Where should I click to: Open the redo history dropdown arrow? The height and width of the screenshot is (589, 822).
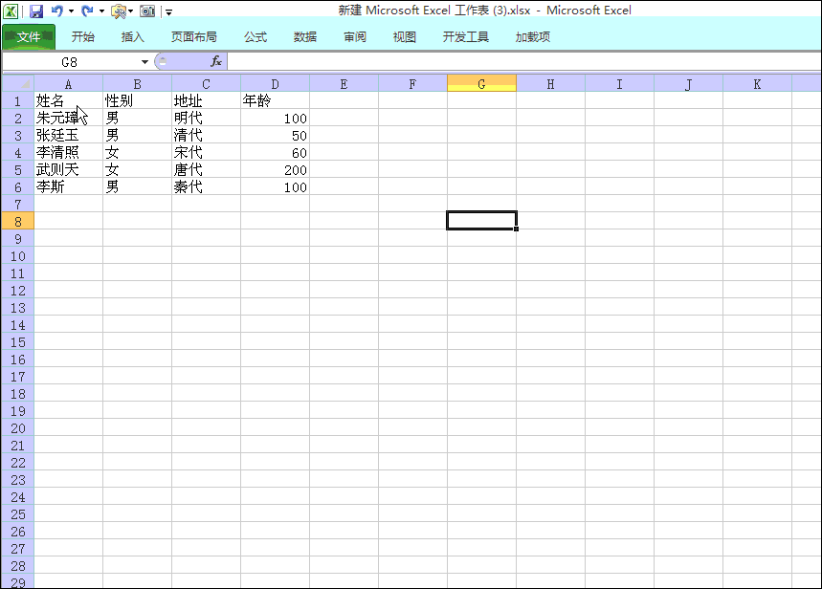coord(101,11)
